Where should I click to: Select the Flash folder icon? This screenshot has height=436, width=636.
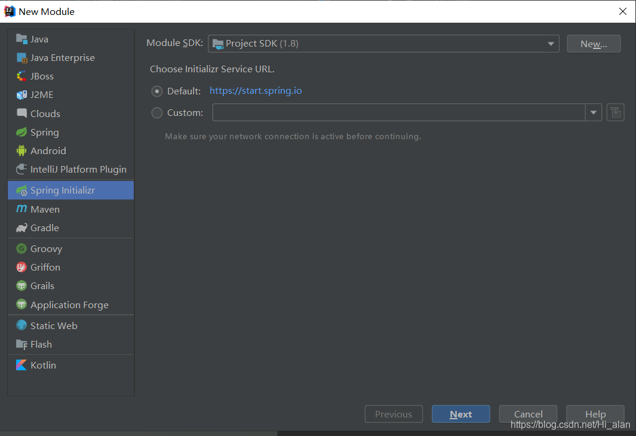(21, 345)
